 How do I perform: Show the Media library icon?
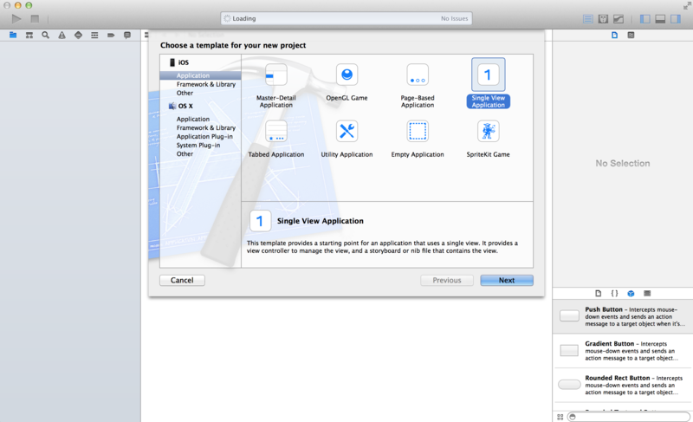[647, 294]
